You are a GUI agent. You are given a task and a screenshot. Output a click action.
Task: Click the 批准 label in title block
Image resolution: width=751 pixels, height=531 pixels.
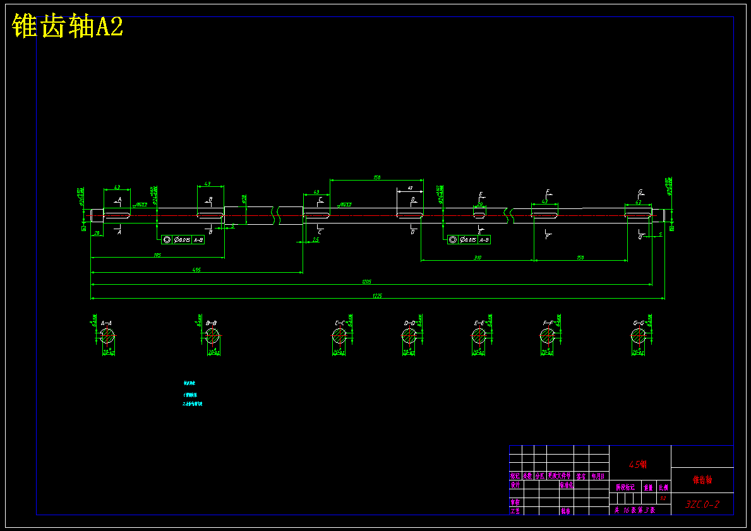coord(565,511)
